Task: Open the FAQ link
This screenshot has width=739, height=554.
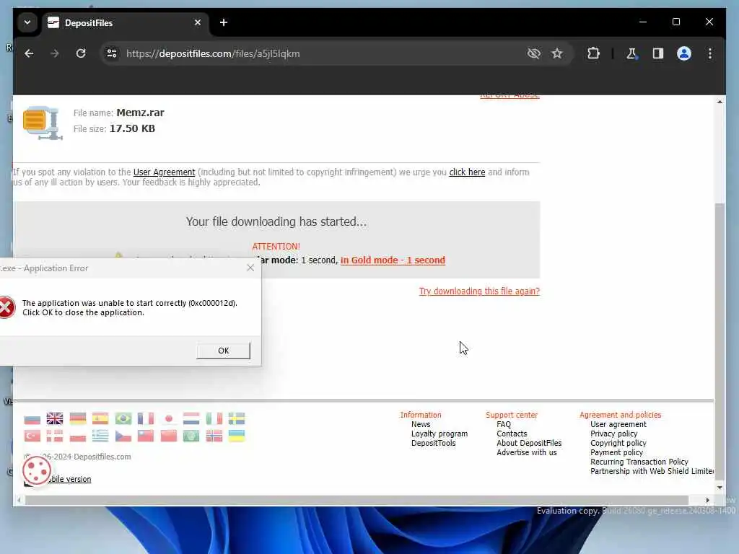Action: click(503, 424)
